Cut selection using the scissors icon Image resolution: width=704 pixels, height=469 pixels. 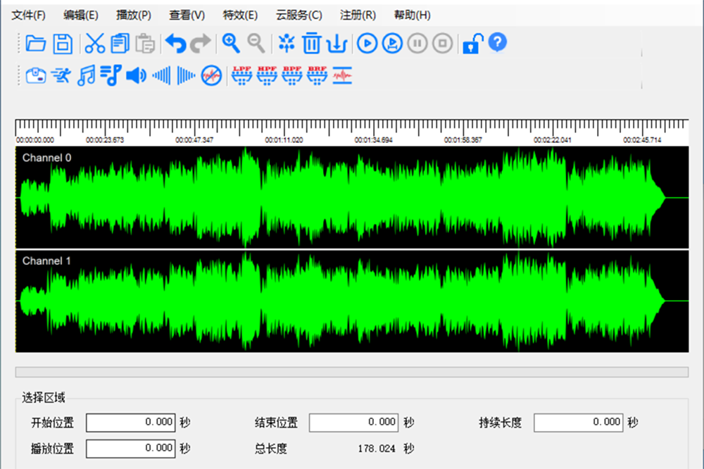click(95, 44)
